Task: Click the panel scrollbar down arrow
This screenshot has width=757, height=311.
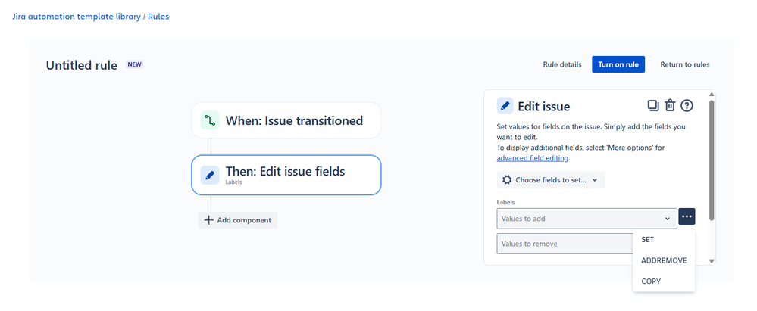Action: click(x=711, y=260)
